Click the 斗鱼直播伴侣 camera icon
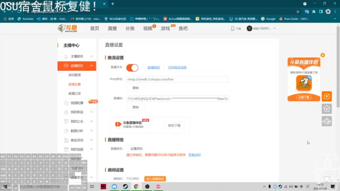340x191 pixels. click(x=118, y=124)
